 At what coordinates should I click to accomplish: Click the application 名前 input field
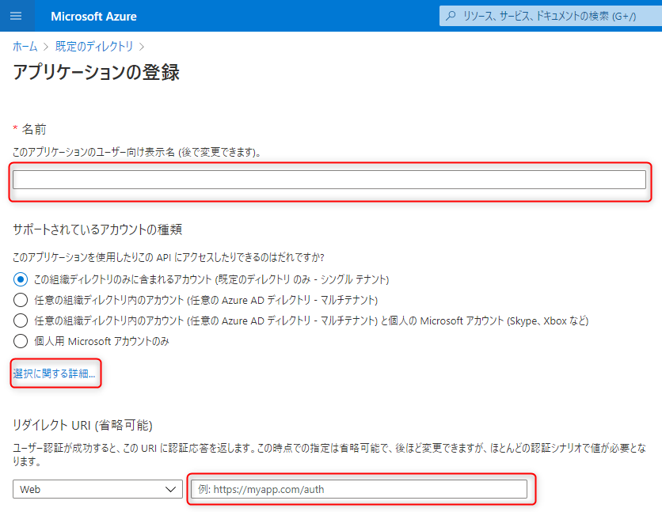329,180
